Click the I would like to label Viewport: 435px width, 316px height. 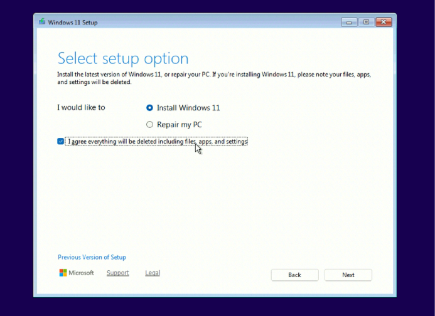81,108
